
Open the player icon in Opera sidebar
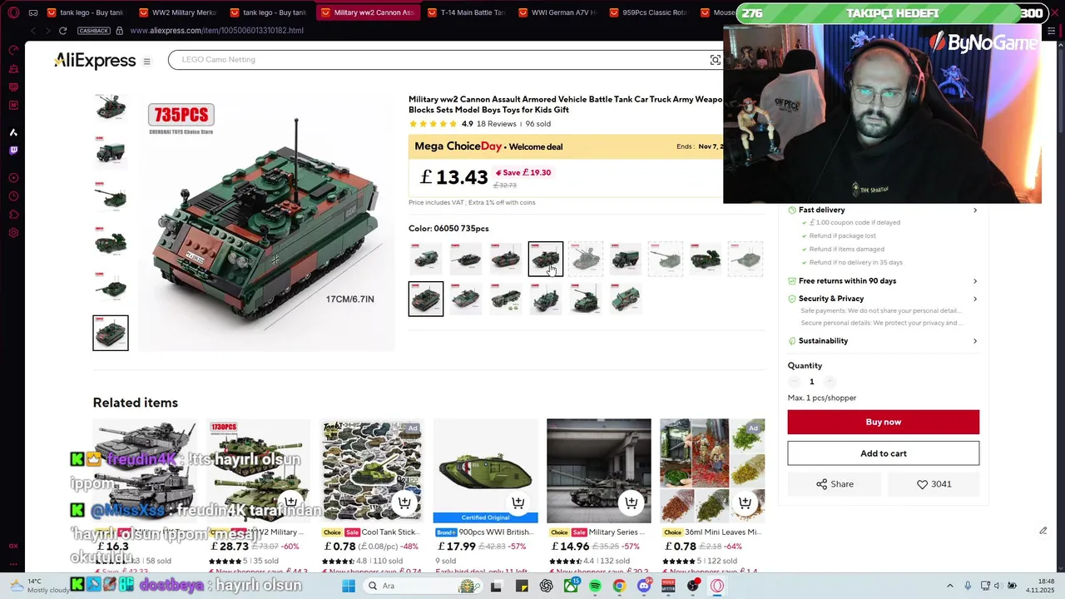tap(13, 178)
